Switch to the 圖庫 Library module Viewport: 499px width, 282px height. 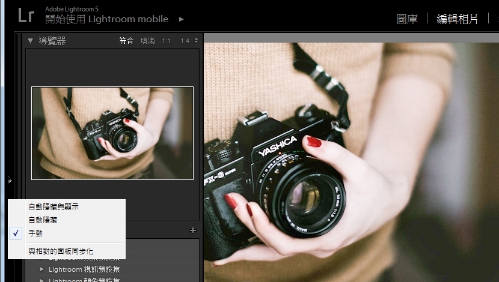(x=407, y=19)
